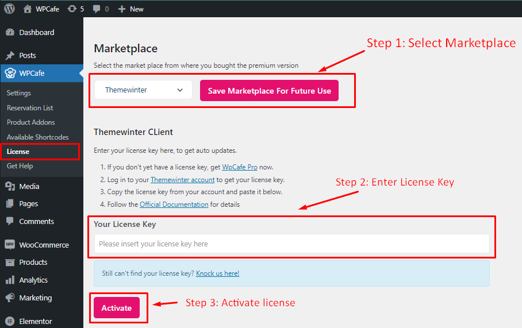Open the Dashboard menu item
This screenshot has width=522, height=328.
(x=37, y=32)
